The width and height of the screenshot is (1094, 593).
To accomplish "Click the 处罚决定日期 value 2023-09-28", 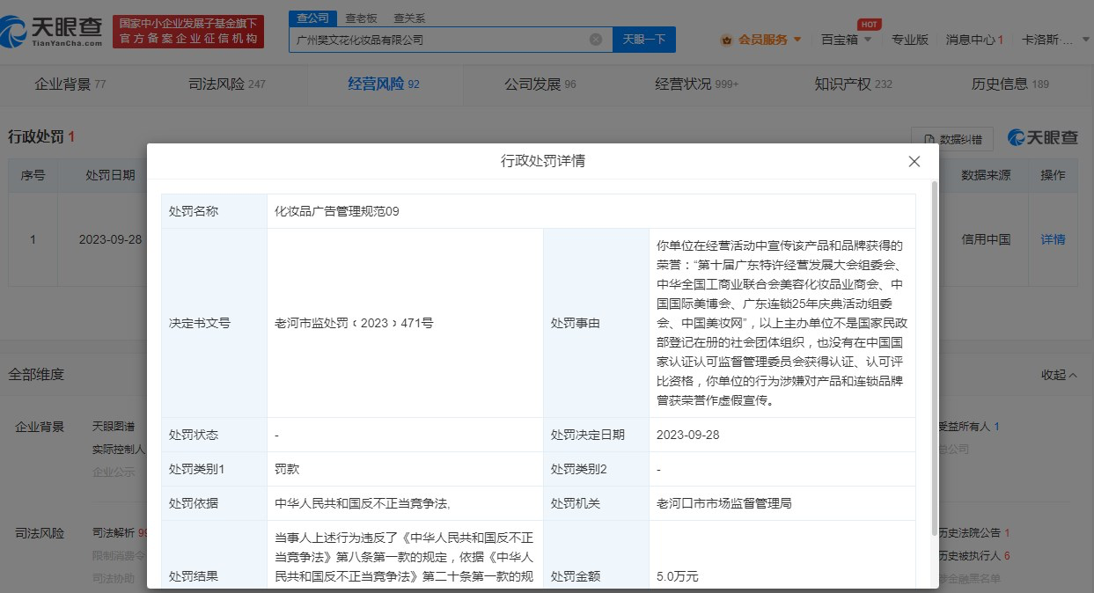I will point(688,435).
